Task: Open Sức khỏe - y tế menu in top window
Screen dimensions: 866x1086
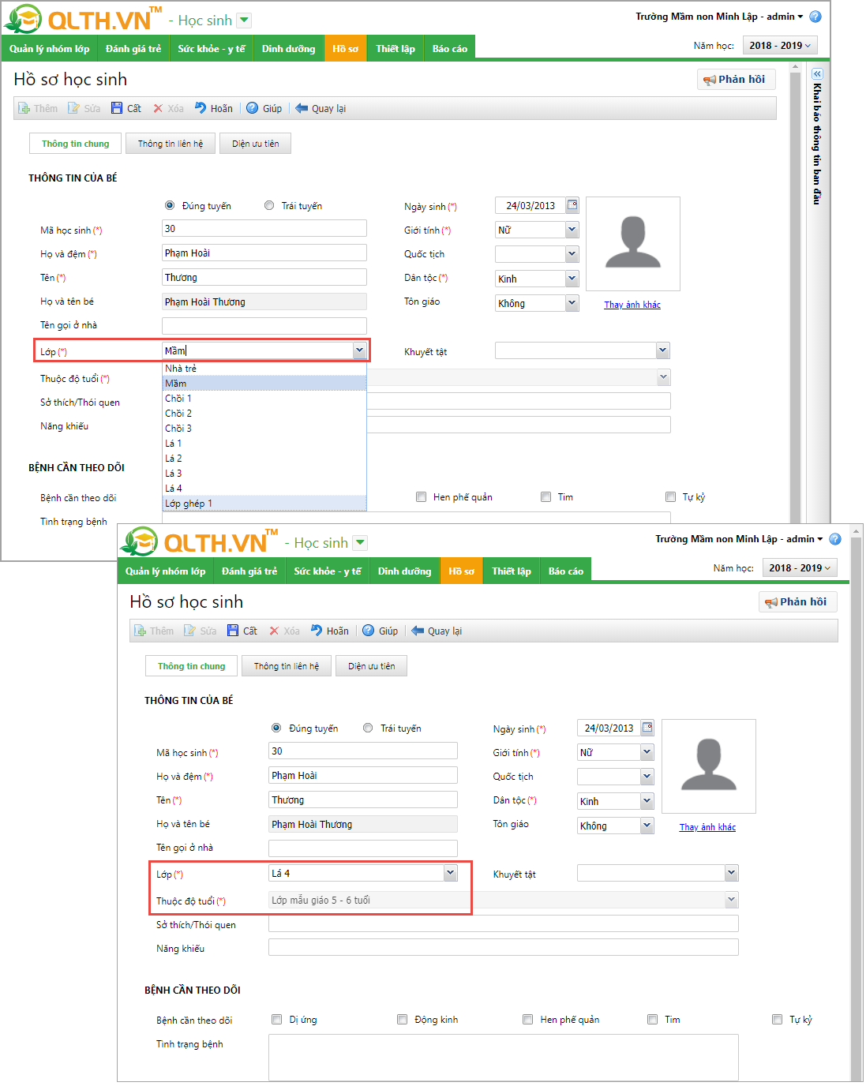Action: [x=212, y=49]
